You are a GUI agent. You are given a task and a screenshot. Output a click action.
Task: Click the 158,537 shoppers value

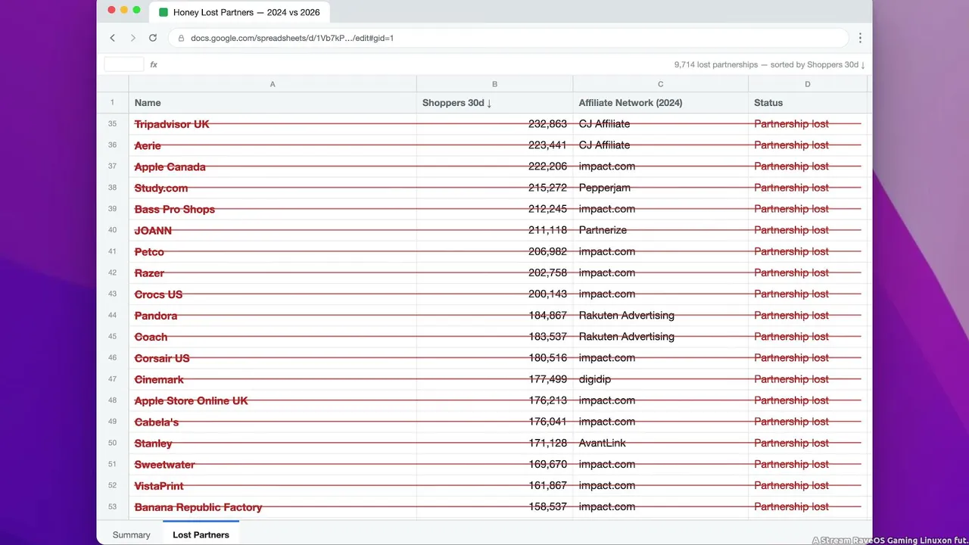point(547,506)
